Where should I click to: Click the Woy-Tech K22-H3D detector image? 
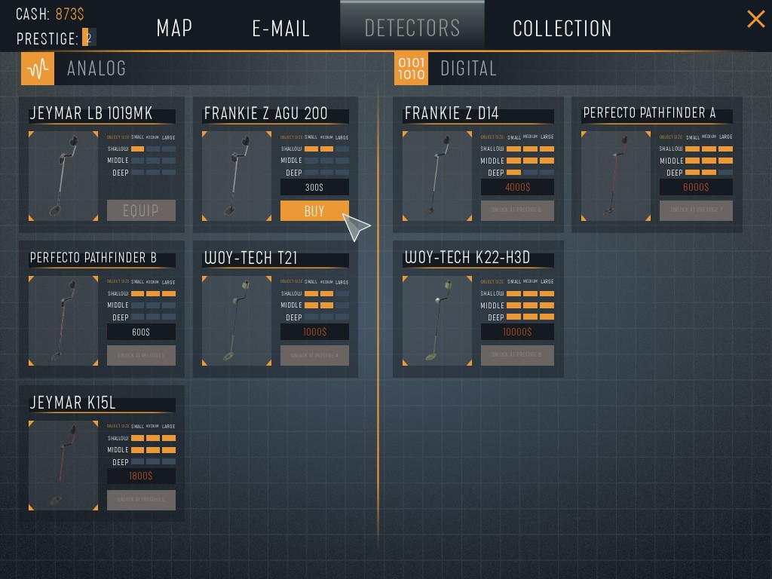[437, 320]
